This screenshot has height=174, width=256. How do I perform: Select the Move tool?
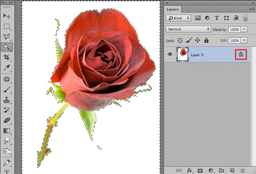tap(7, 16)
